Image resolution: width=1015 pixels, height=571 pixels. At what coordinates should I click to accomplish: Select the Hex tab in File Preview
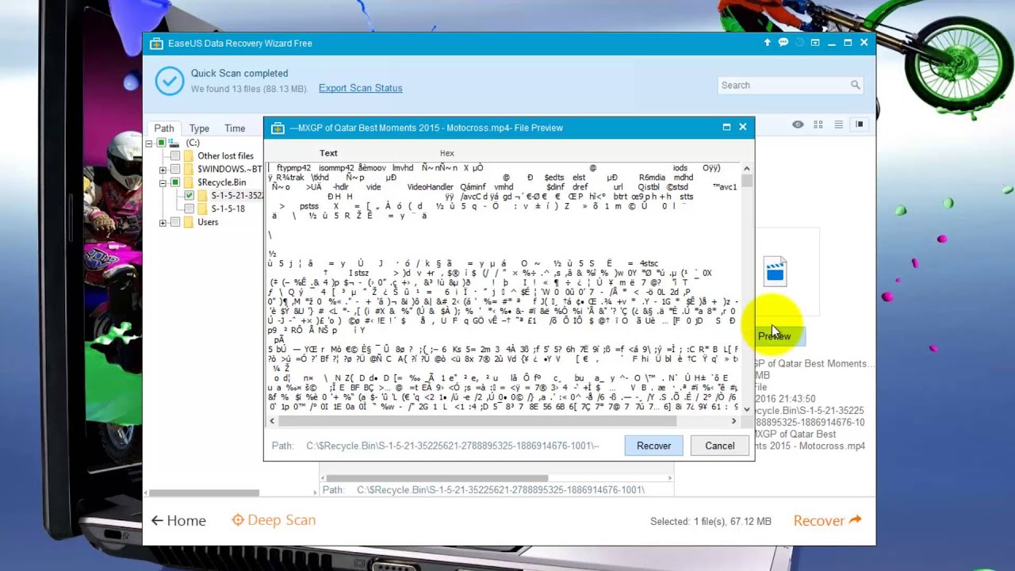coord(447,153)
